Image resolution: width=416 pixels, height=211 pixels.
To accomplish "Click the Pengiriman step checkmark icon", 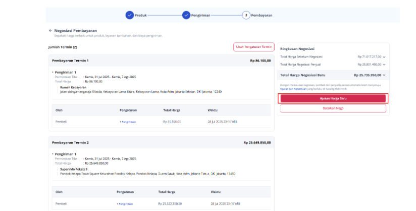I will point(186,15).
